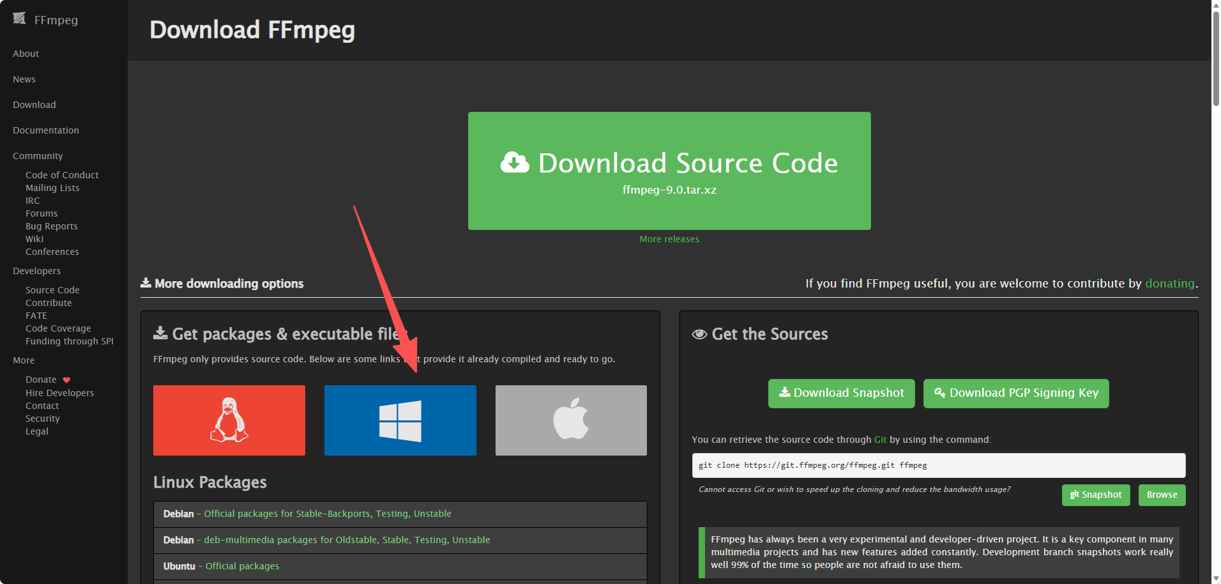Open the Linux penguin packages tile
Screen dimensions: 1221x584
click(x=229, y=420)
